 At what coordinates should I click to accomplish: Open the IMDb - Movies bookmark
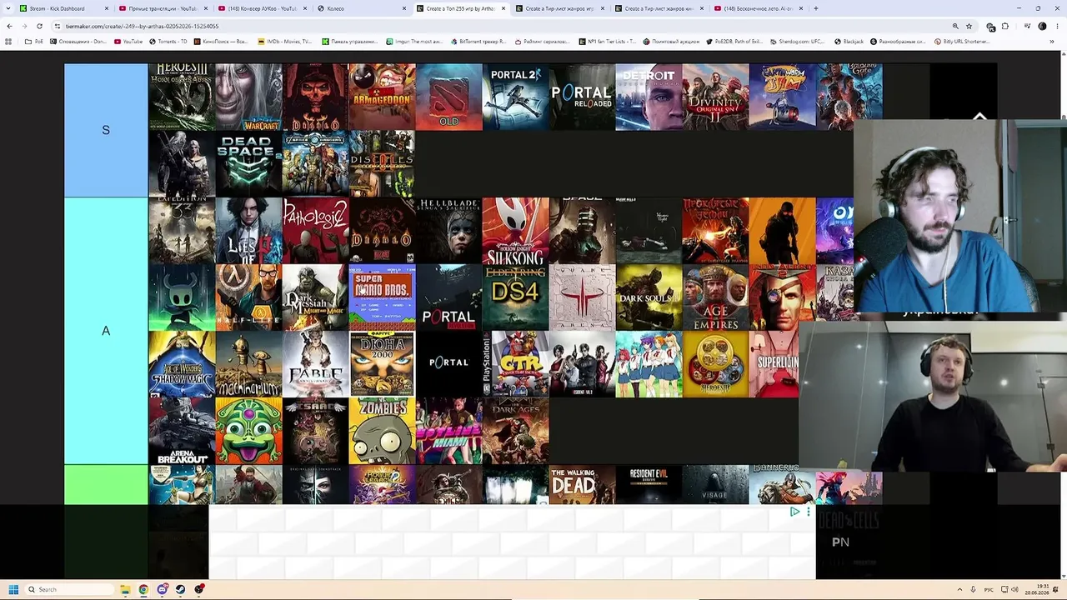[x=284, y=41]
